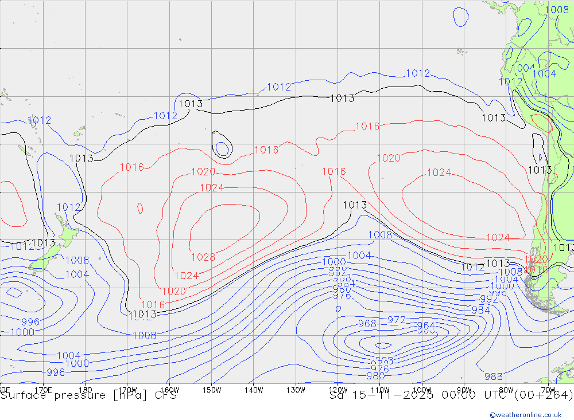Click the 984 label west of Patagonia

[x=480, y=311]
